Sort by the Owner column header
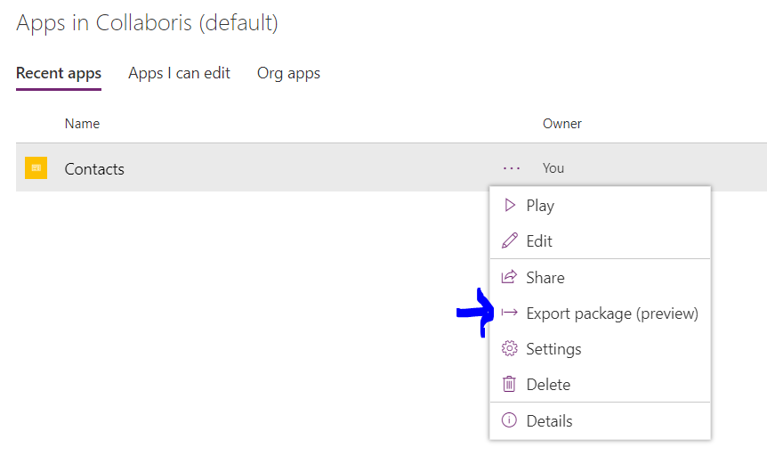The image size is (767, 464). [x=562, y=123]
